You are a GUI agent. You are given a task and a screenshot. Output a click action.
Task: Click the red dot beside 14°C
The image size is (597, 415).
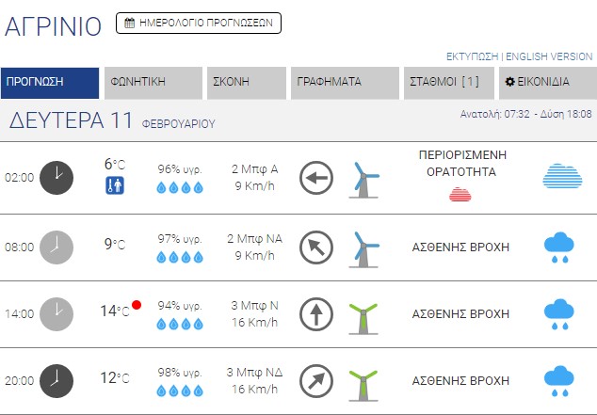point(137,305)
